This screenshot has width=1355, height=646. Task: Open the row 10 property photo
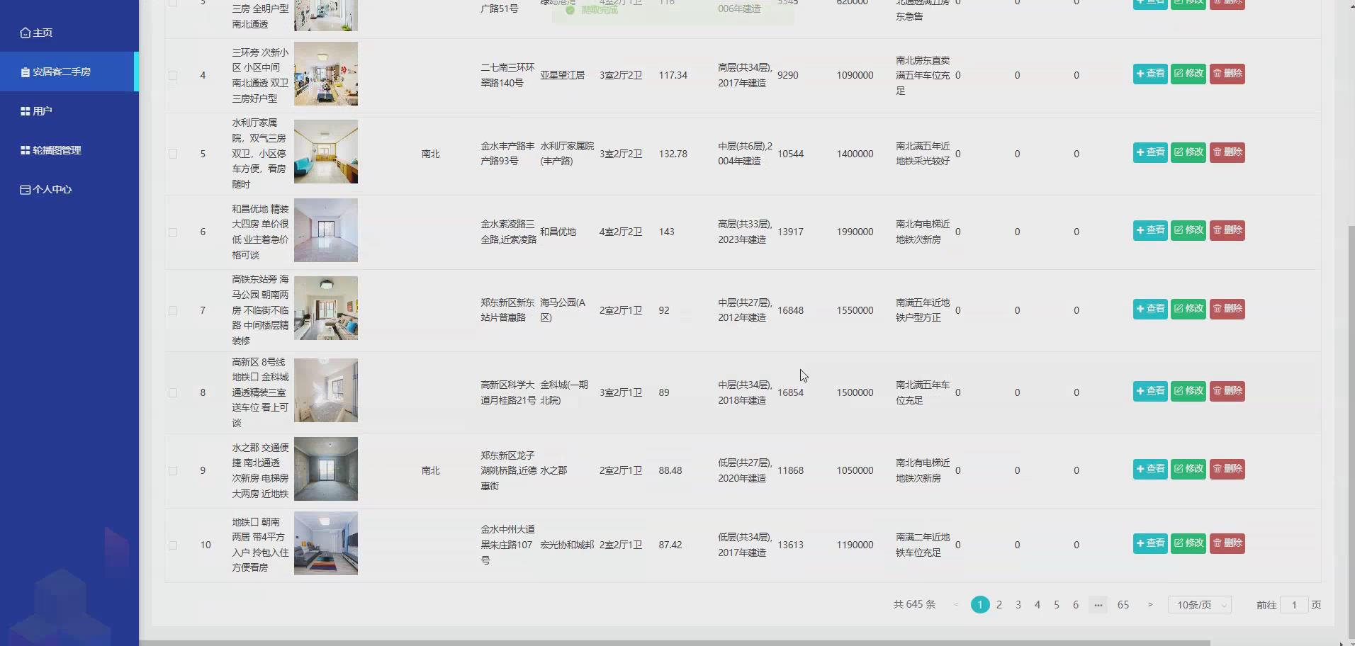pos(326,543)
